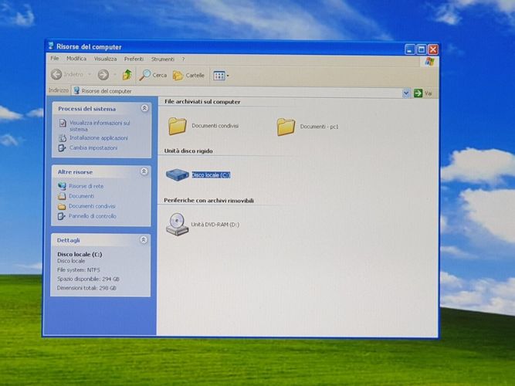The height and width of the screenshot is (386, 515).
Task: Open the Indietro history dropdown arrow
Action: (90, 75)
